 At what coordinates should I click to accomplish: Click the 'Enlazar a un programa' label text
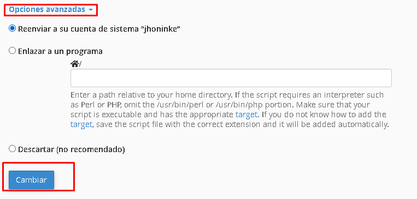(60, 51)
